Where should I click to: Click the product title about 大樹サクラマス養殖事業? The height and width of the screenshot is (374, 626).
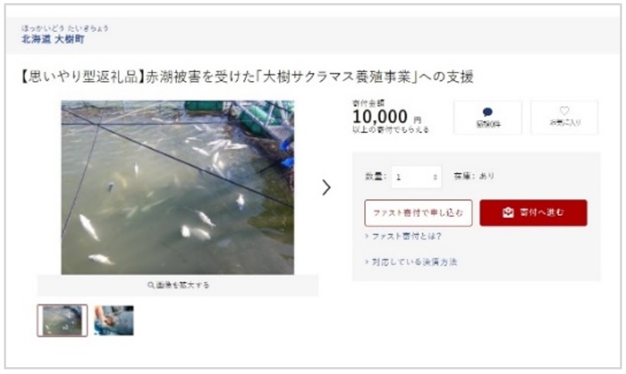coord(247,76)
